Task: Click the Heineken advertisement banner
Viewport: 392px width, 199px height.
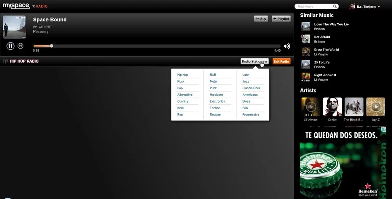Action: coord(343,163)
